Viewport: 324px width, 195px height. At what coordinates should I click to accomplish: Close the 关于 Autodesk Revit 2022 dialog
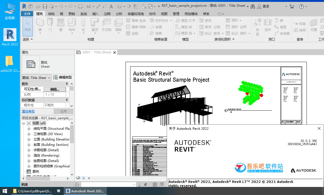[x=319, y=128]
